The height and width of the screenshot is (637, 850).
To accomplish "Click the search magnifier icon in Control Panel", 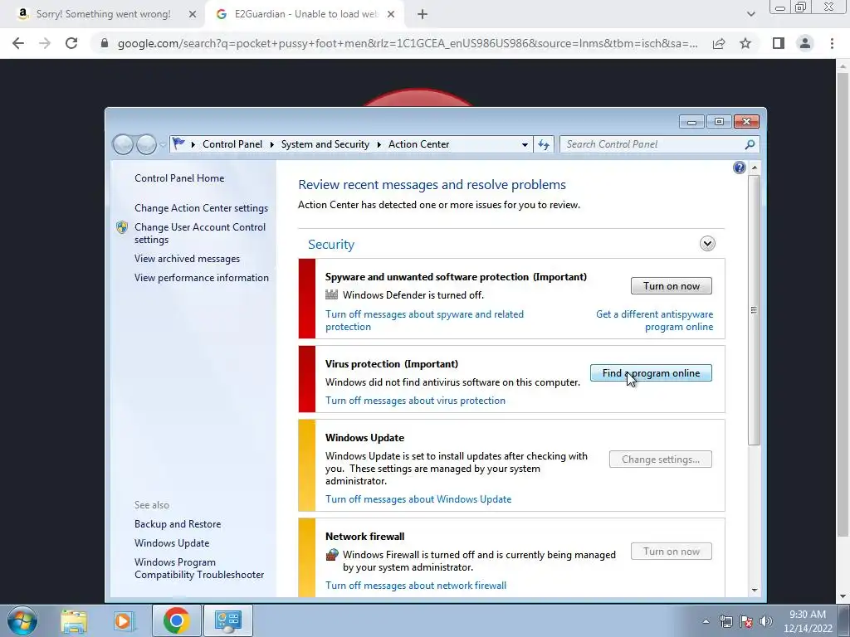I will [x=750, y=144].
